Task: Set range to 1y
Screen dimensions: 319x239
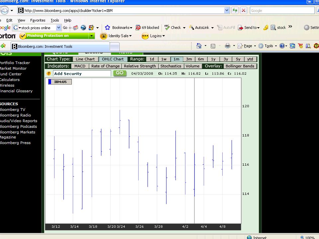Action: click(x=213, y=59)
